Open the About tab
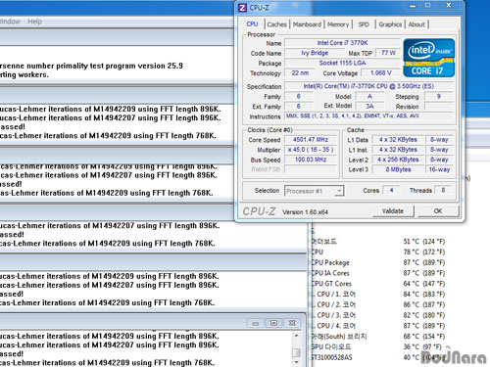This screenshot has height=367, width=490. coord(416,24)
